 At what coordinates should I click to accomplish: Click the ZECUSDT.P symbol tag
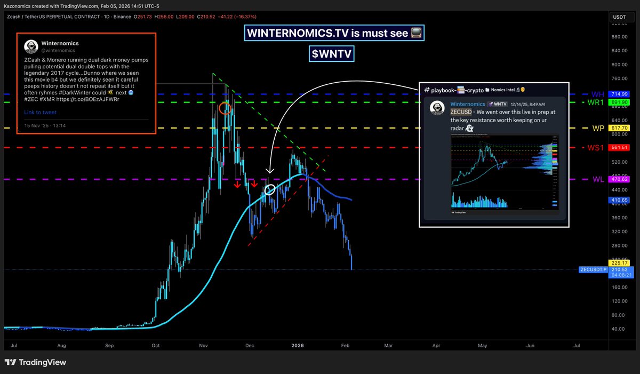593,270
